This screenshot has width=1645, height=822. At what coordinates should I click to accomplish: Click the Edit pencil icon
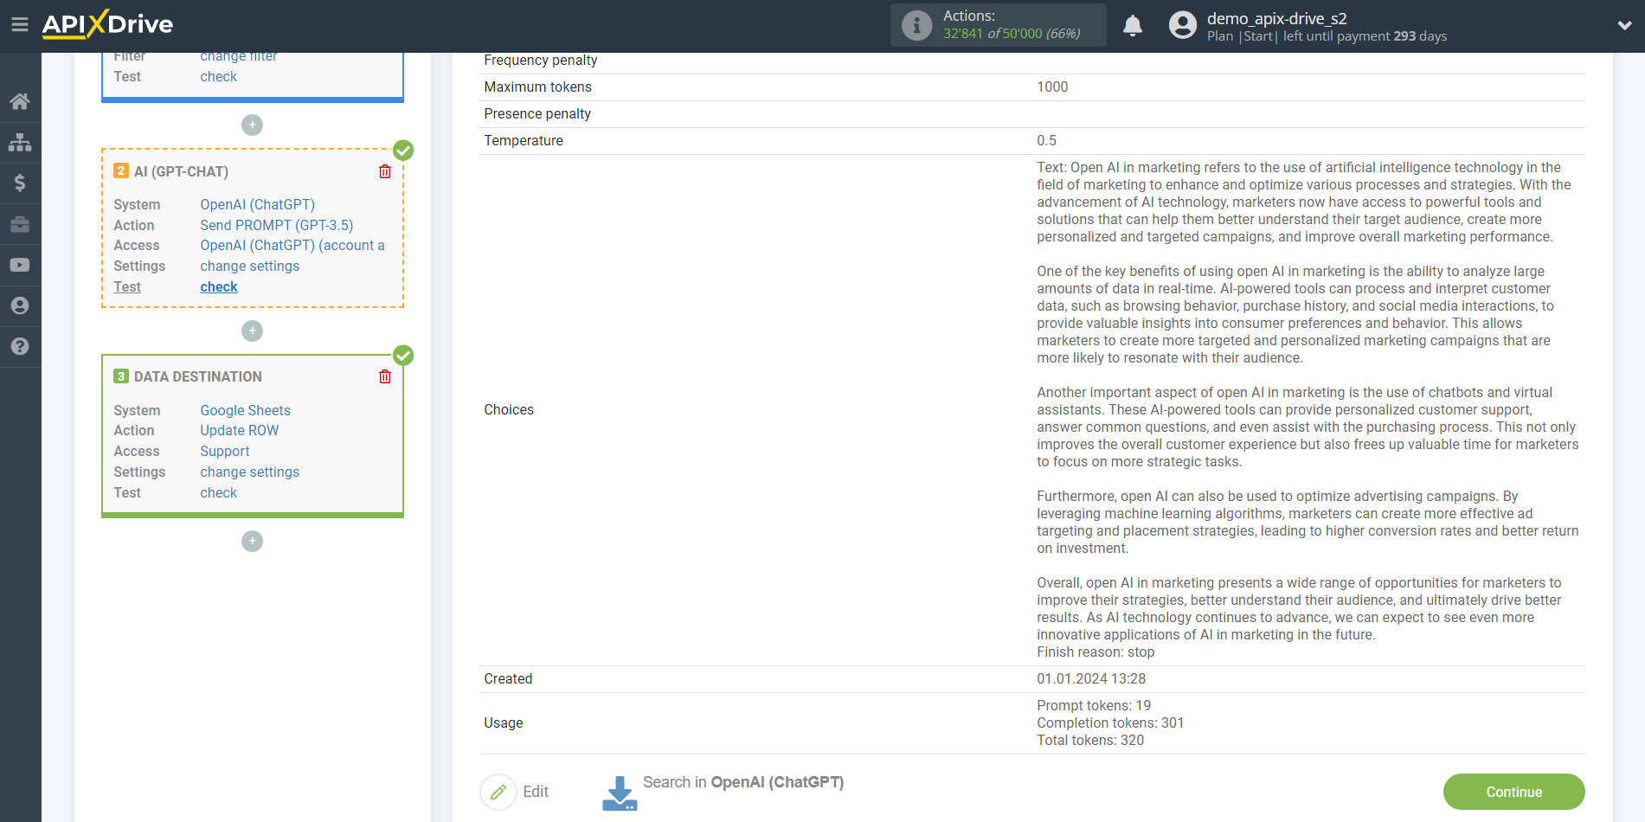point(498,792)
